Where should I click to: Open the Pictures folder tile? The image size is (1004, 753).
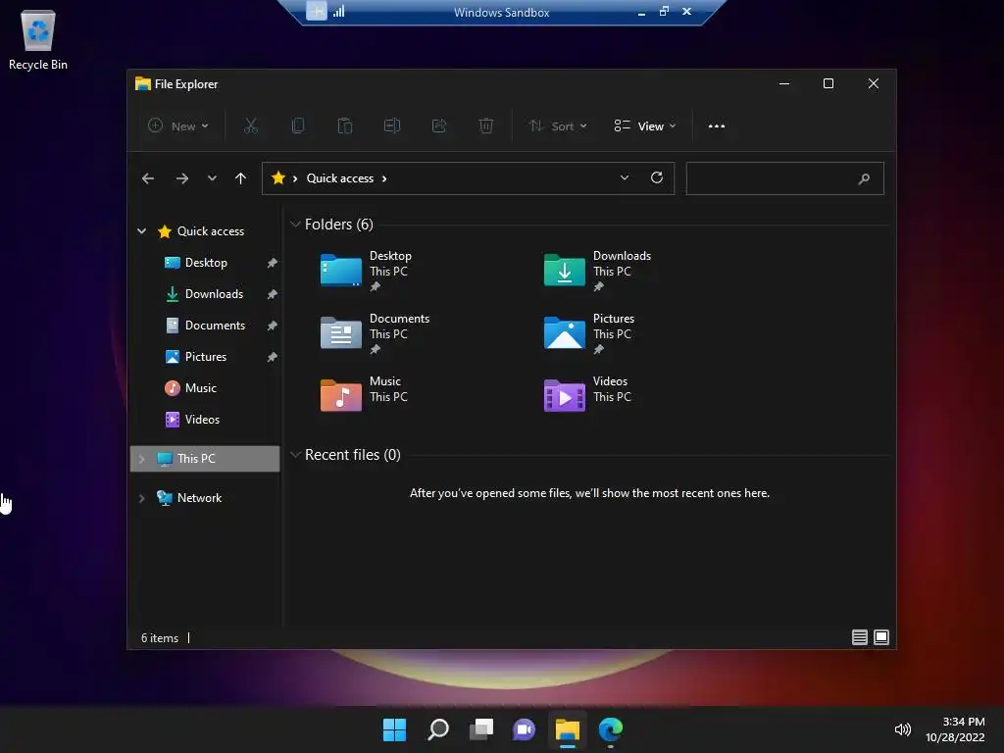point(589,333)
